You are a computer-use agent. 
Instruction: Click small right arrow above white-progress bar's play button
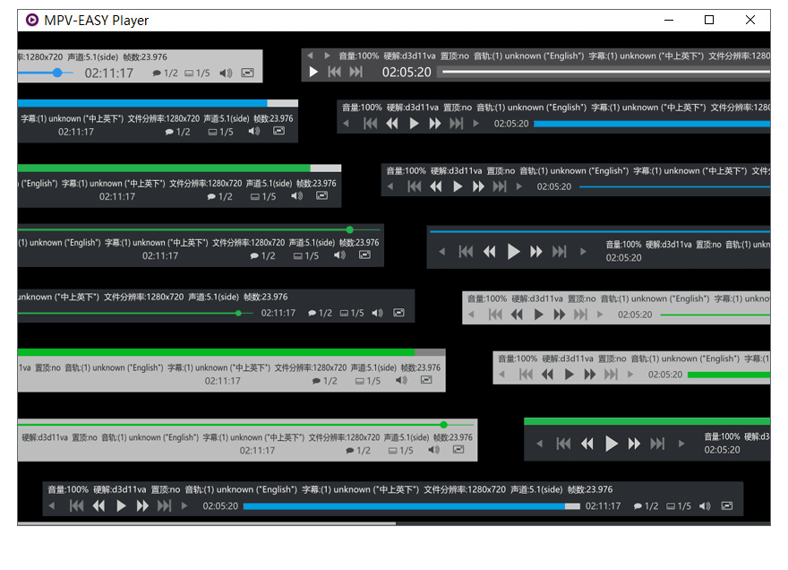pos(327,56)
